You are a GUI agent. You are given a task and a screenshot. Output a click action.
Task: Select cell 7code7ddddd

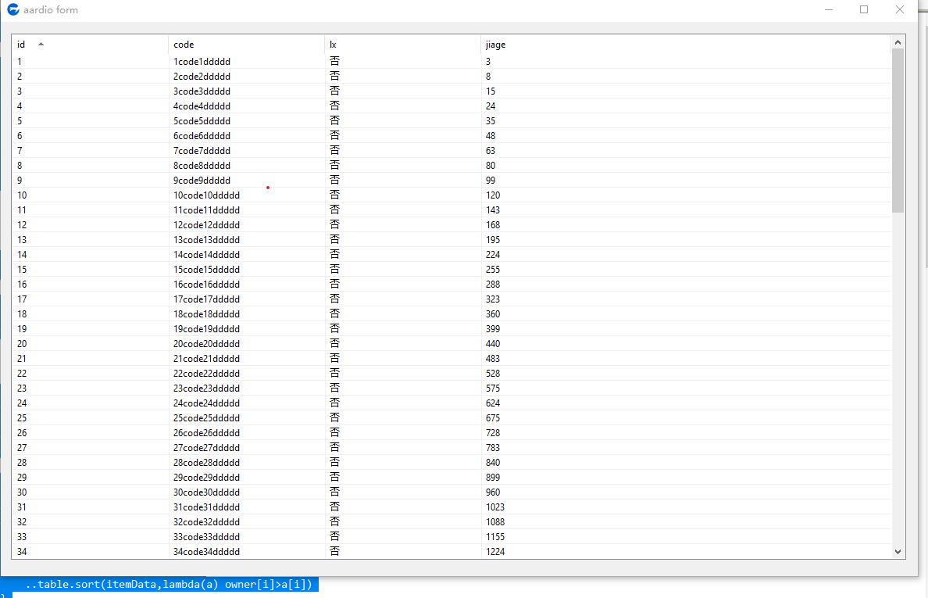pyautogui.click(x=202, y=150)
